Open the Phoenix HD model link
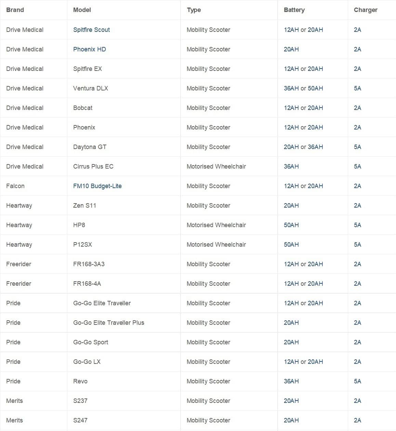 (x=89, y=49)
